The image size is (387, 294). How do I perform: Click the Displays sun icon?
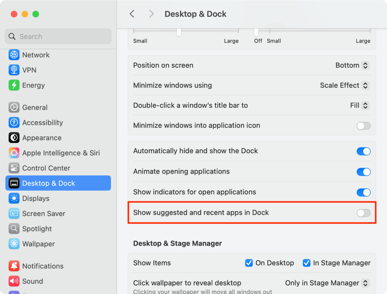14,198
